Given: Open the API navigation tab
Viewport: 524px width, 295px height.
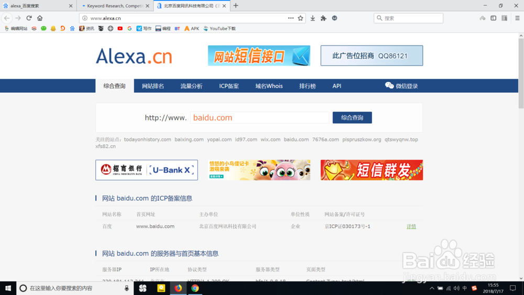Looking at the screenshot, I should tap(337, 86).
